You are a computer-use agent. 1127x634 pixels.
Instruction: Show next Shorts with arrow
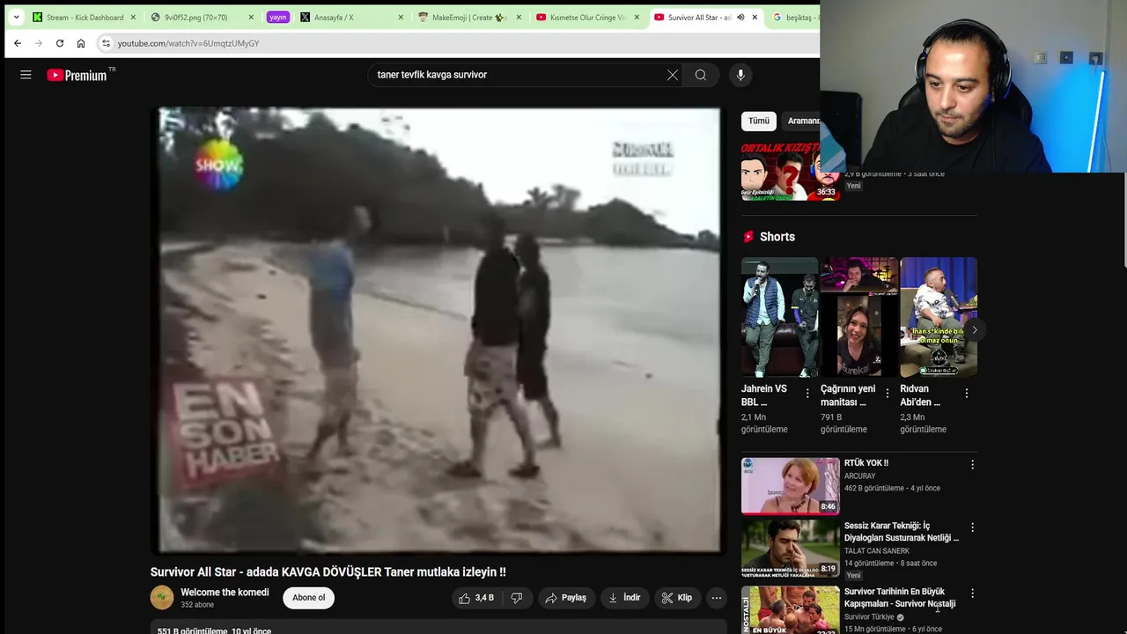tap(974, 330)
